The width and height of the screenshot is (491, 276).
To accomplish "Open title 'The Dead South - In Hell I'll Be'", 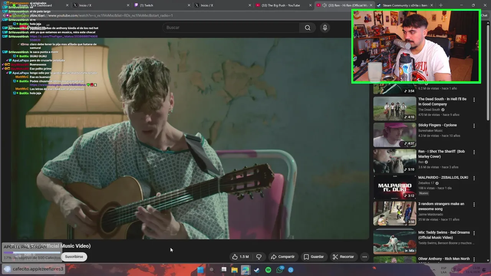I will click(x=442, y=102).
